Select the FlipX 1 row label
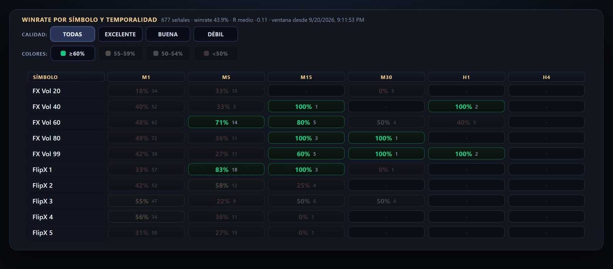Viewport: 613px width, 269px height. [66, 169]
